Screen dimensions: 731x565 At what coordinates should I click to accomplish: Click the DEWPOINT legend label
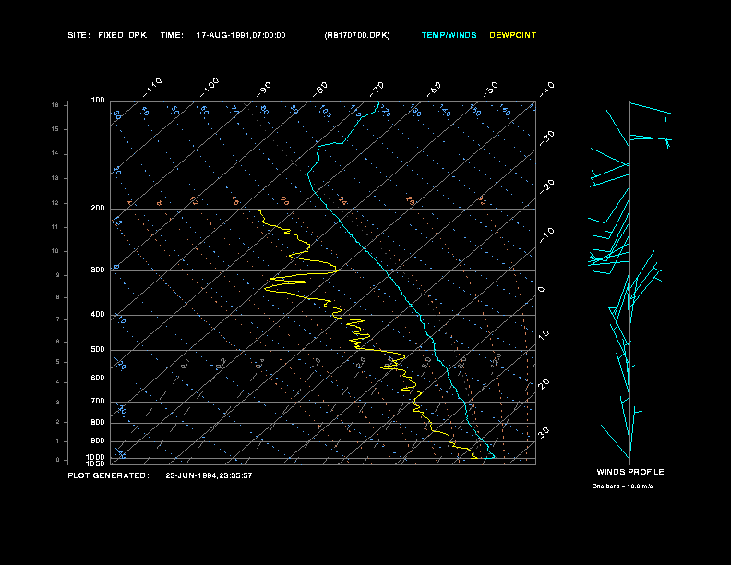click(x=513, y=35)
